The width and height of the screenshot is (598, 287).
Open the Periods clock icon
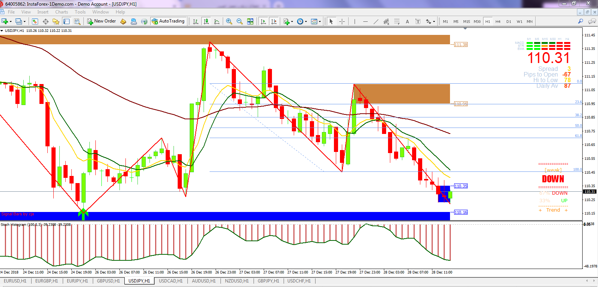pos(300,21)
